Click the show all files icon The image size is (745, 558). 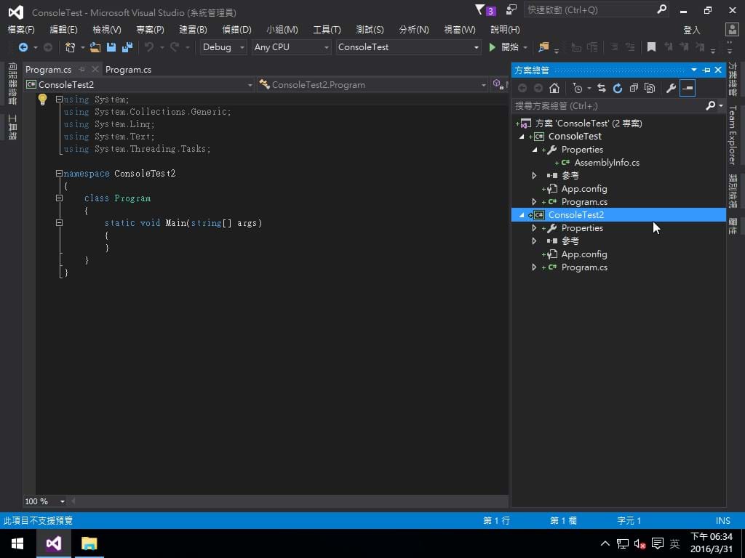pos(650,88)
